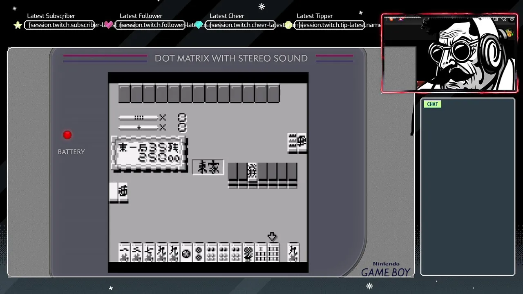Click the "Latest Tipper" heading

pos(315,16)
